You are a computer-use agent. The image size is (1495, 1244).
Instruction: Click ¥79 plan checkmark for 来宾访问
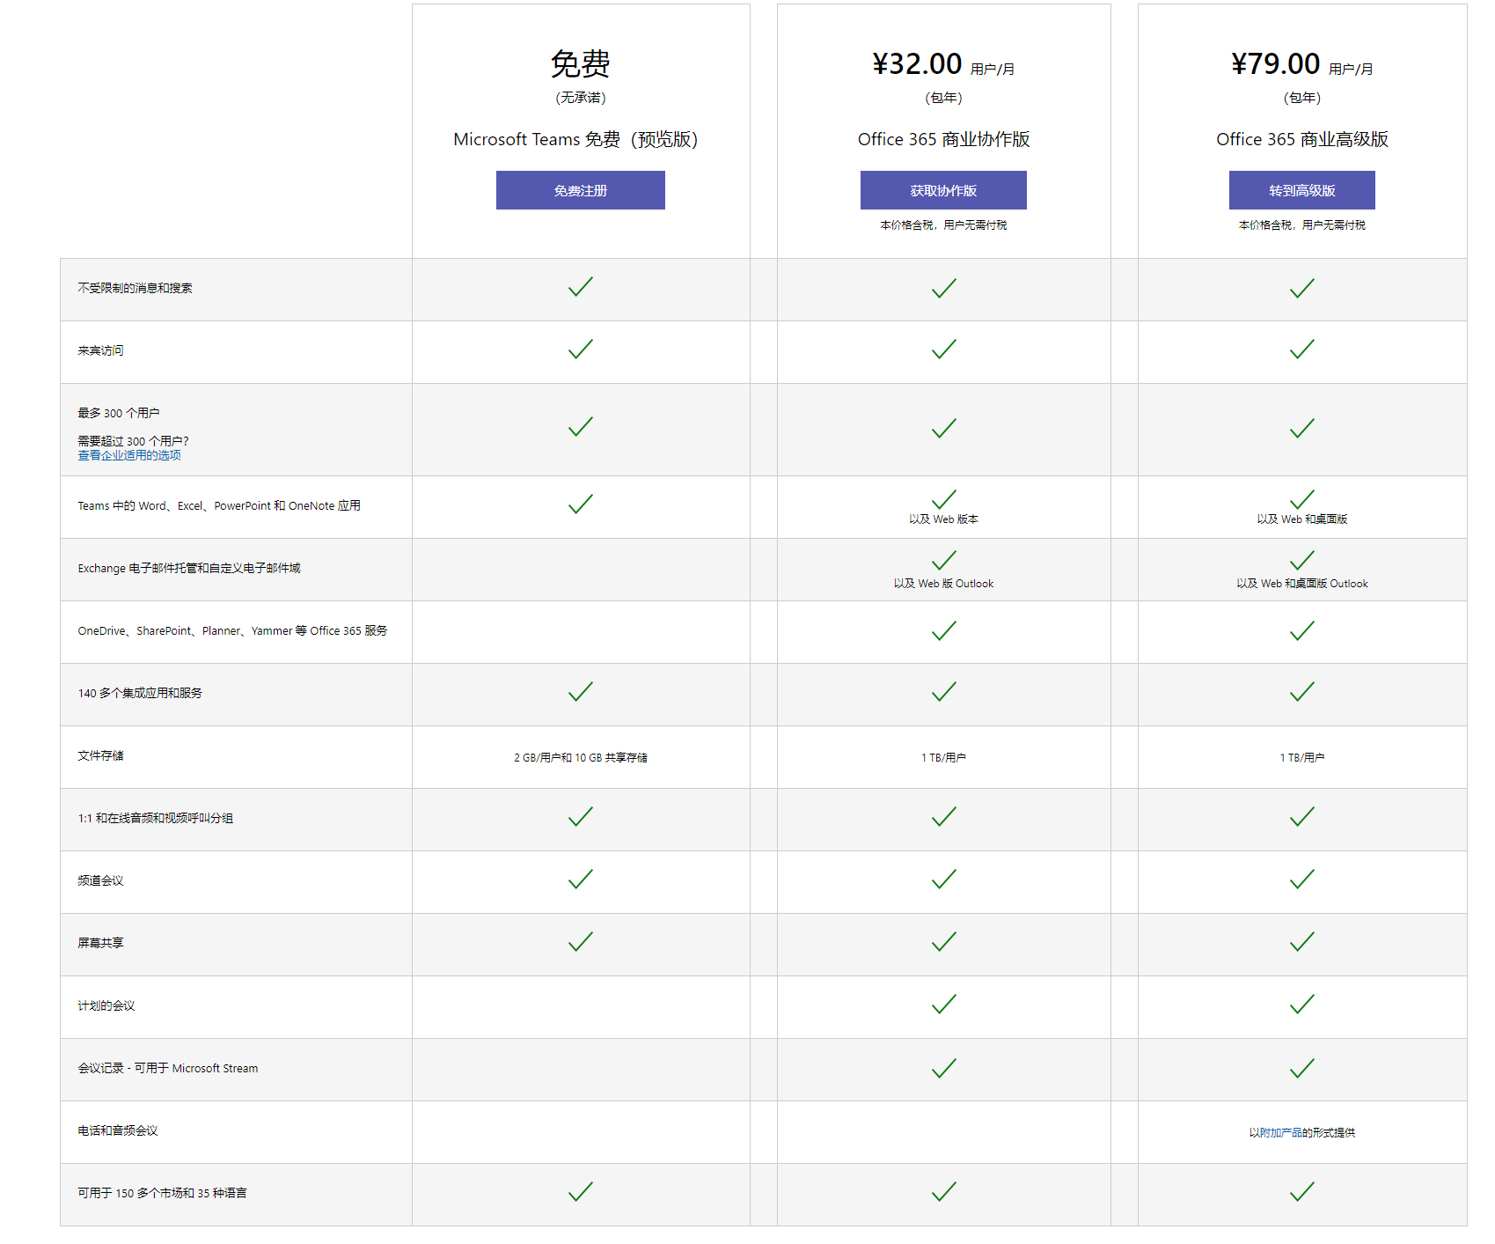pos(1301,350)
